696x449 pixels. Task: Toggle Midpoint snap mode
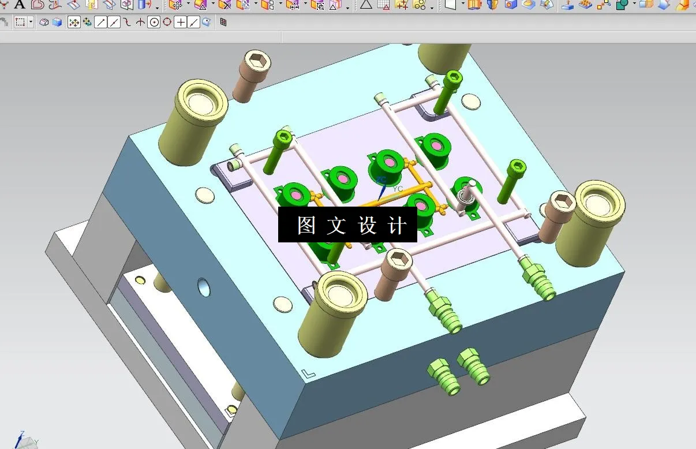pyautogui.click(x=114, y=22)
